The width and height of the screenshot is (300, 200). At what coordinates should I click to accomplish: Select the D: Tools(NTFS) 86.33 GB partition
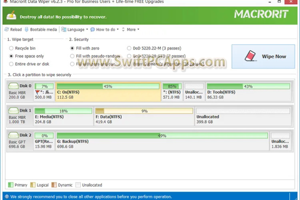point(248,92)
